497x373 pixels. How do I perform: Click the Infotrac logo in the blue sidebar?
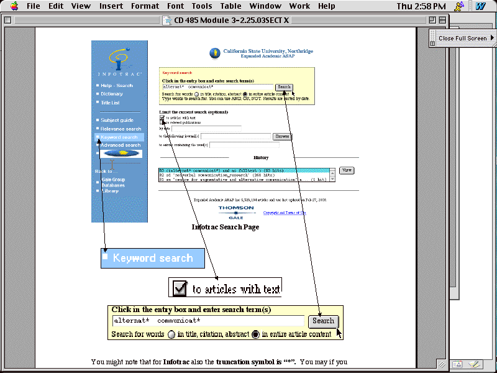(x=119, y=62)
